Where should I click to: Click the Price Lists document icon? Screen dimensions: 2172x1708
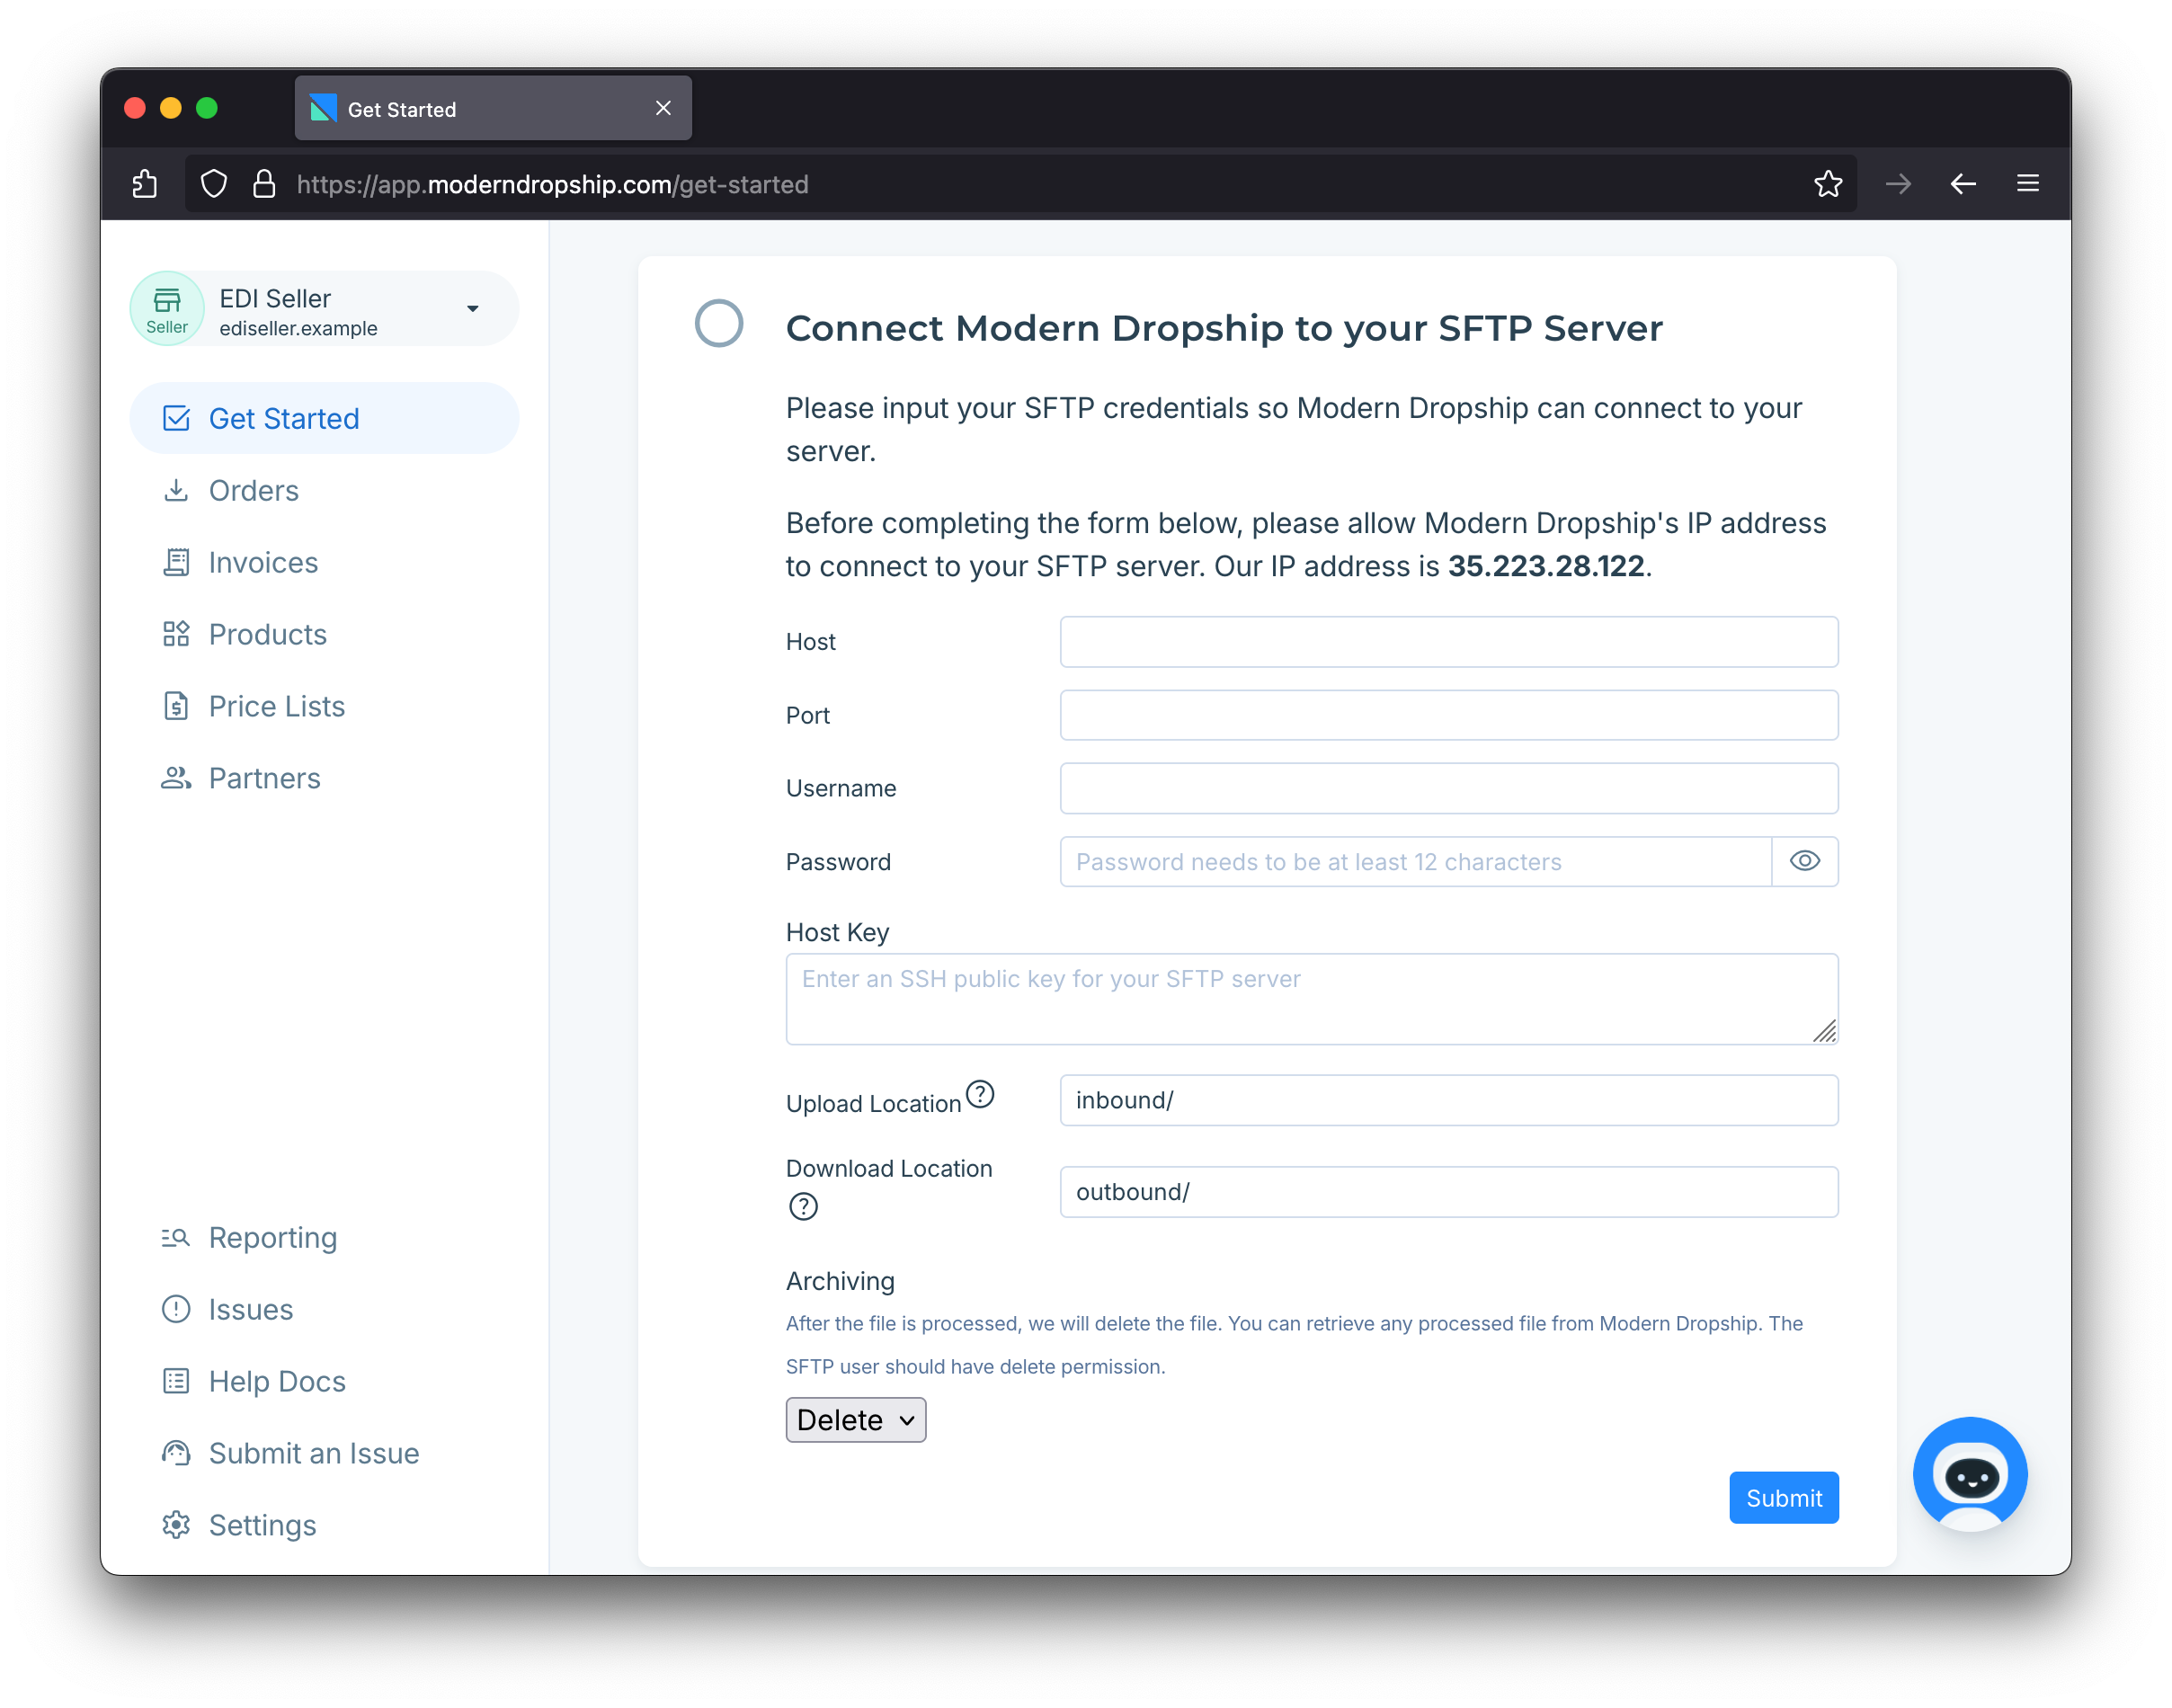(x=176, y=706)
